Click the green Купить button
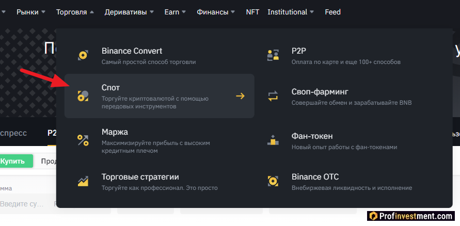Image resolution: width=460 pixels, height=226 pixels. click(16, 161)
